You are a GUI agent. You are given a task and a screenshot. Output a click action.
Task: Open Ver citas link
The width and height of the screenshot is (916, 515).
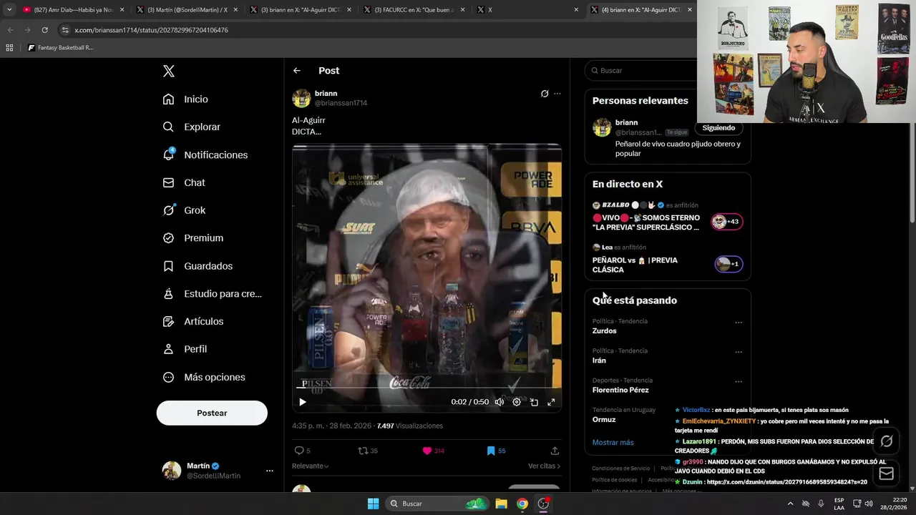[544, 466]
